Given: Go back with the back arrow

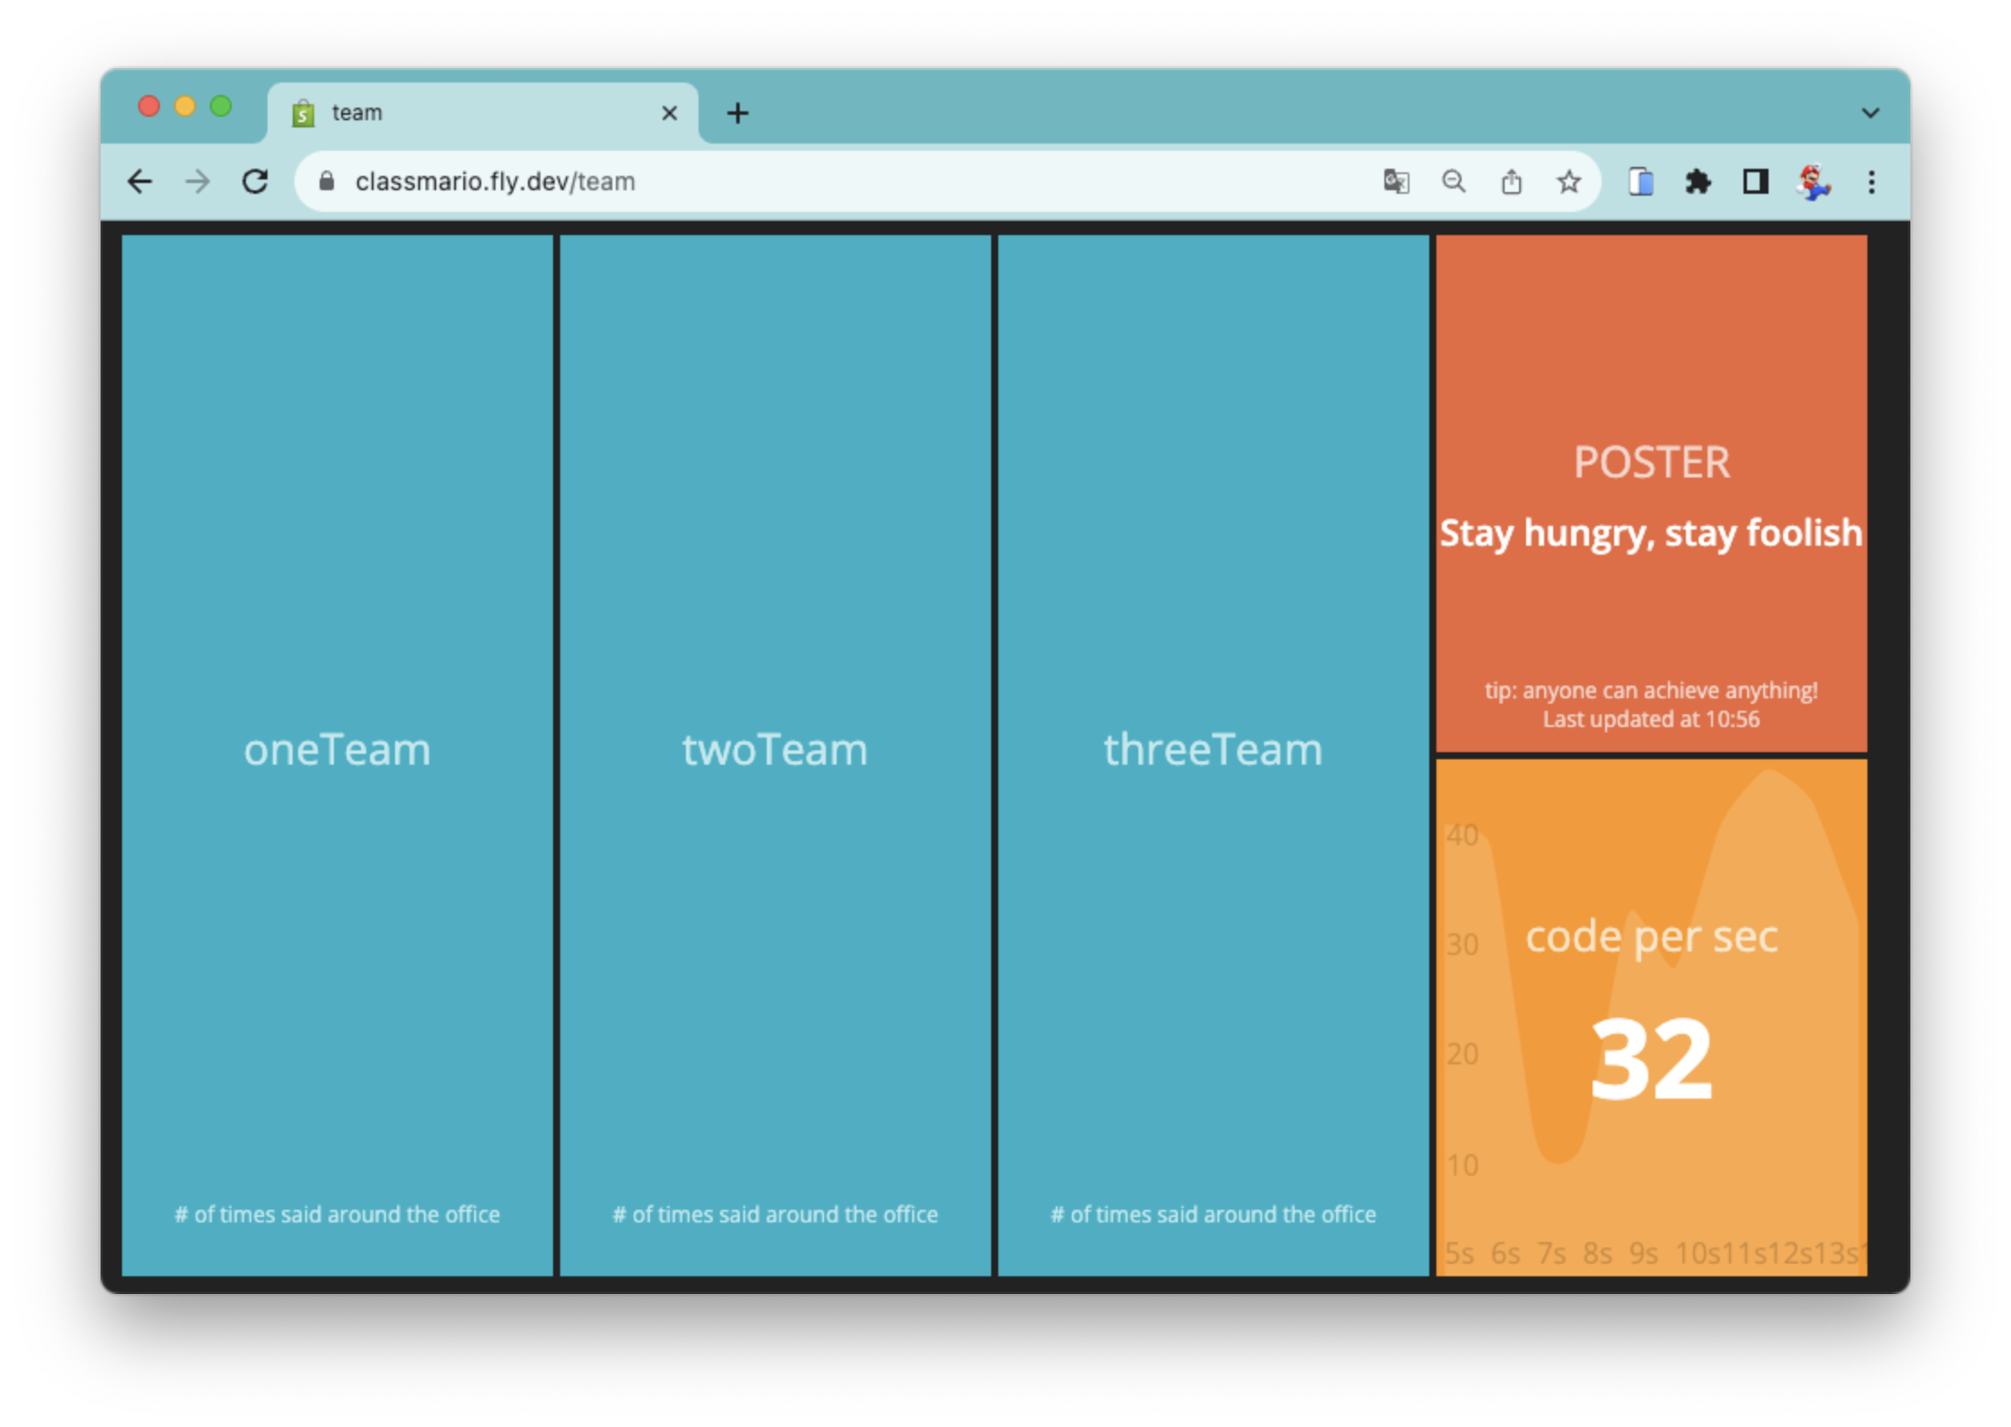Looking at the screenshot, I should (x=141, y=181).
